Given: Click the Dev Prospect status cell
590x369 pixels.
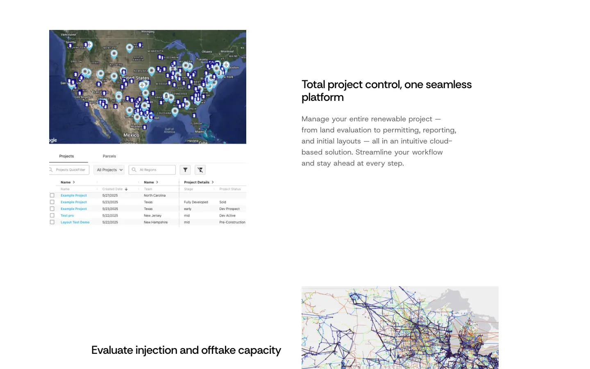Looking at the screenshot, I should (x=229, y=209).
